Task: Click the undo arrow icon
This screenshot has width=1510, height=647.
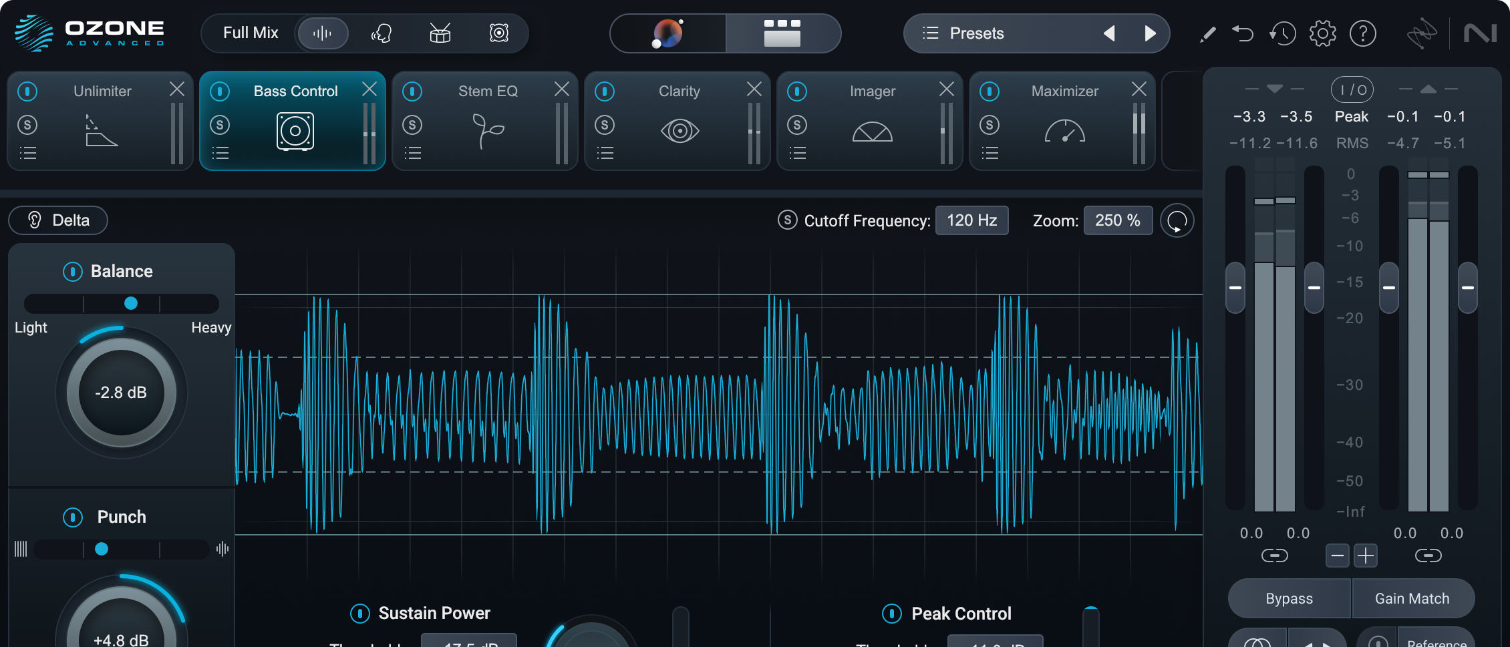Action: (x=1243, y=33)
